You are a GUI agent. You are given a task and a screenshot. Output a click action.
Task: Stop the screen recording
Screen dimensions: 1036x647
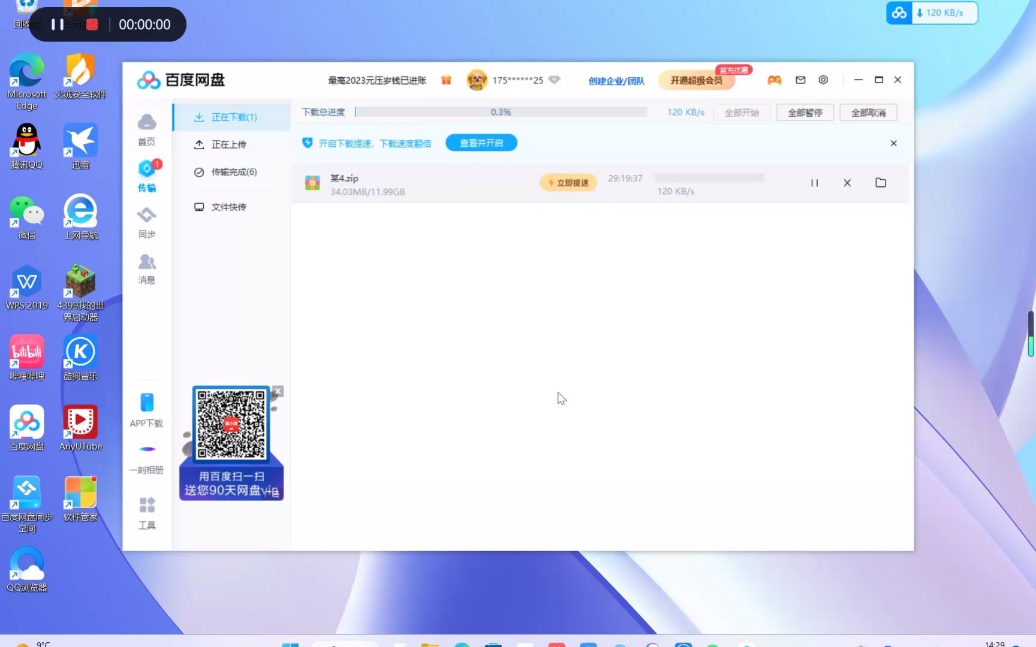pyautogui.click(x=92, y=25)
